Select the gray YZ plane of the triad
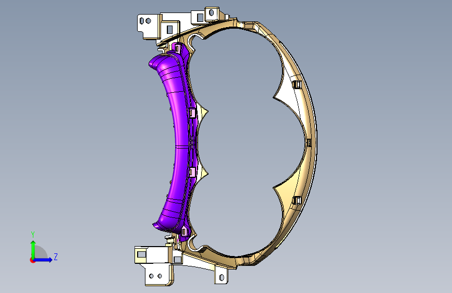The width and height of the screenshot is (452, 293). click(x=40, y=253)
